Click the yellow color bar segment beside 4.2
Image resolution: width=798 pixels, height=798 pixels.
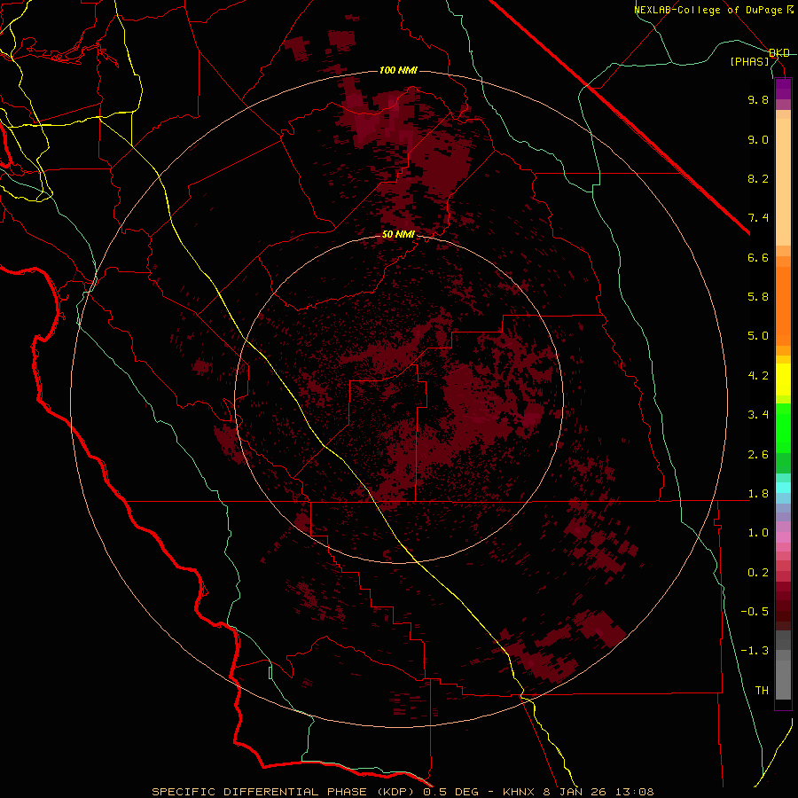pos(783,379)
